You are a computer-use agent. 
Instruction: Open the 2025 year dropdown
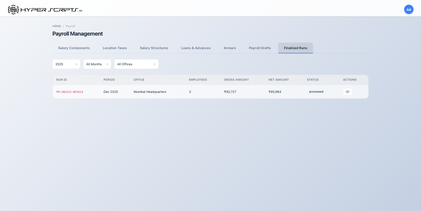coord(66,64)
